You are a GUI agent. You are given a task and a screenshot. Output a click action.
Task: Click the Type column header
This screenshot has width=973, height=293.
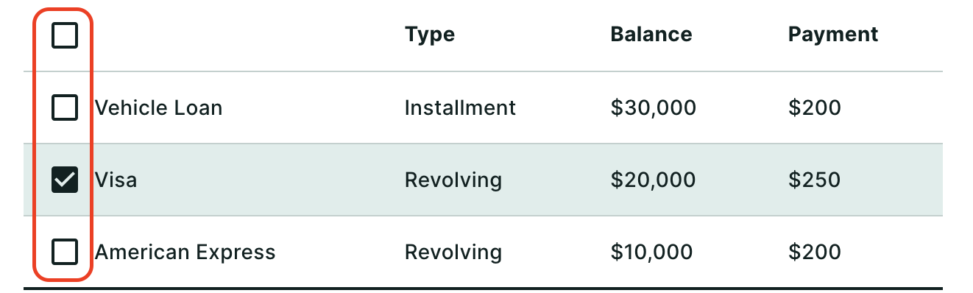430,35
